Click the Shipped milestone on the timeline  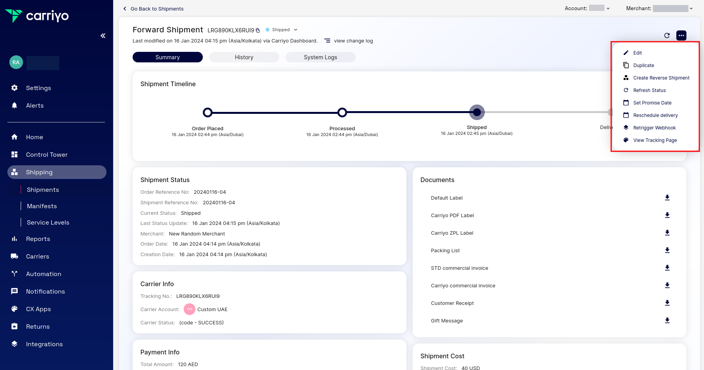click(x=477, y=112)
